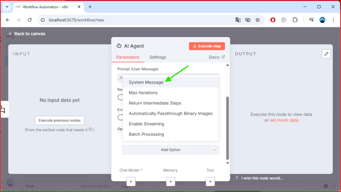Click the parameters panel vertical scrollbar
Image resolution: width=341 pixels, height=192 pixels.
(228, 127)
